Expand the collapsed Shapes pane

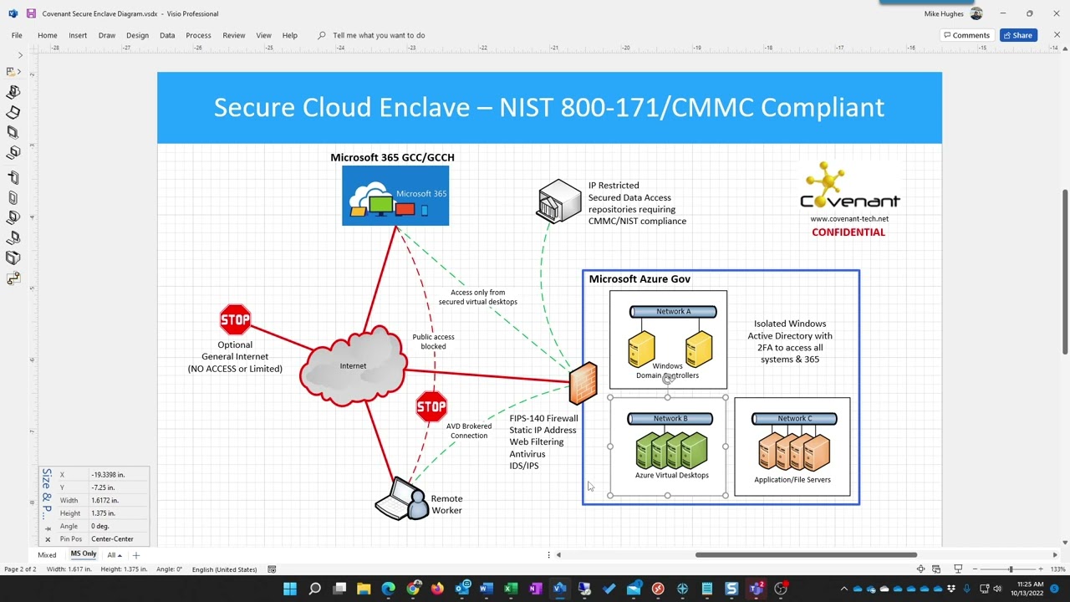(21, 55)
